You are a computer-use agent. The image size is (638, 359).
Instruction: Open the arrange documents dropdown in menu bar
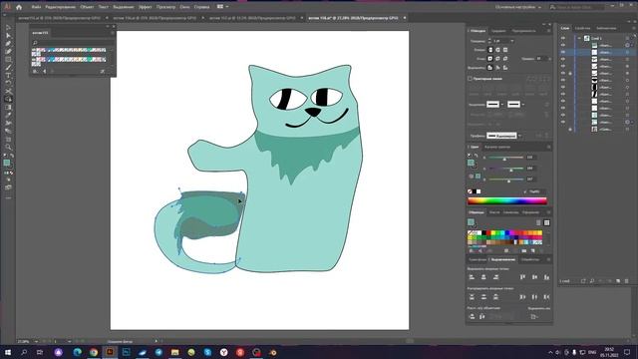pyautogui.click(x=222, y=7)
